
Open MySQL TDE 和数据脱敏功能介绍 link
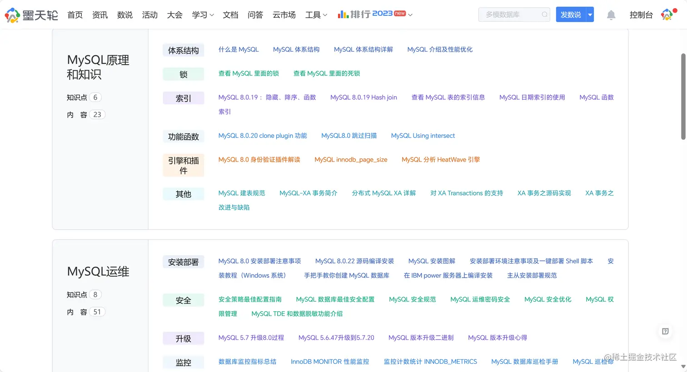click(297, 314)
